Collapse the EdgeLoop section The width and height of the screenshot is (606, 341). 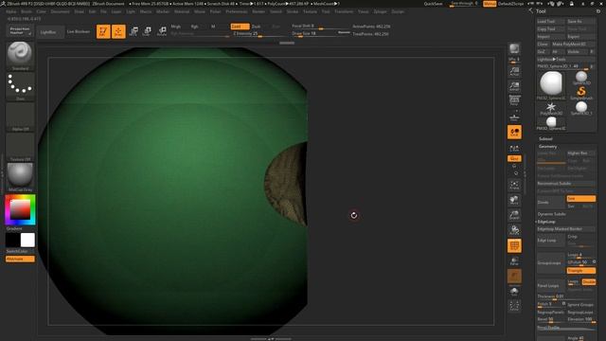(x=546, y=222)
